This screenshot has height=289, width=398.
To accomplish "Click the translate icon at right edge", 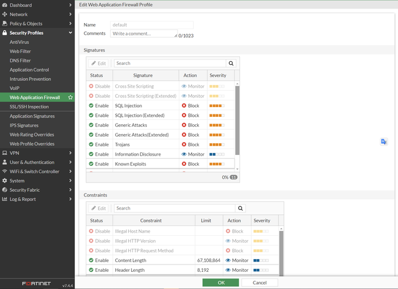I will point(384,141).
